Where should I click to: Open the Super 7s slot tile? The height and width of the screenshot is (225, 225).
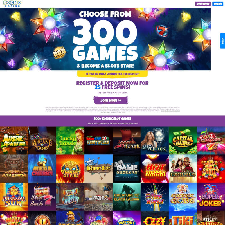211,140
